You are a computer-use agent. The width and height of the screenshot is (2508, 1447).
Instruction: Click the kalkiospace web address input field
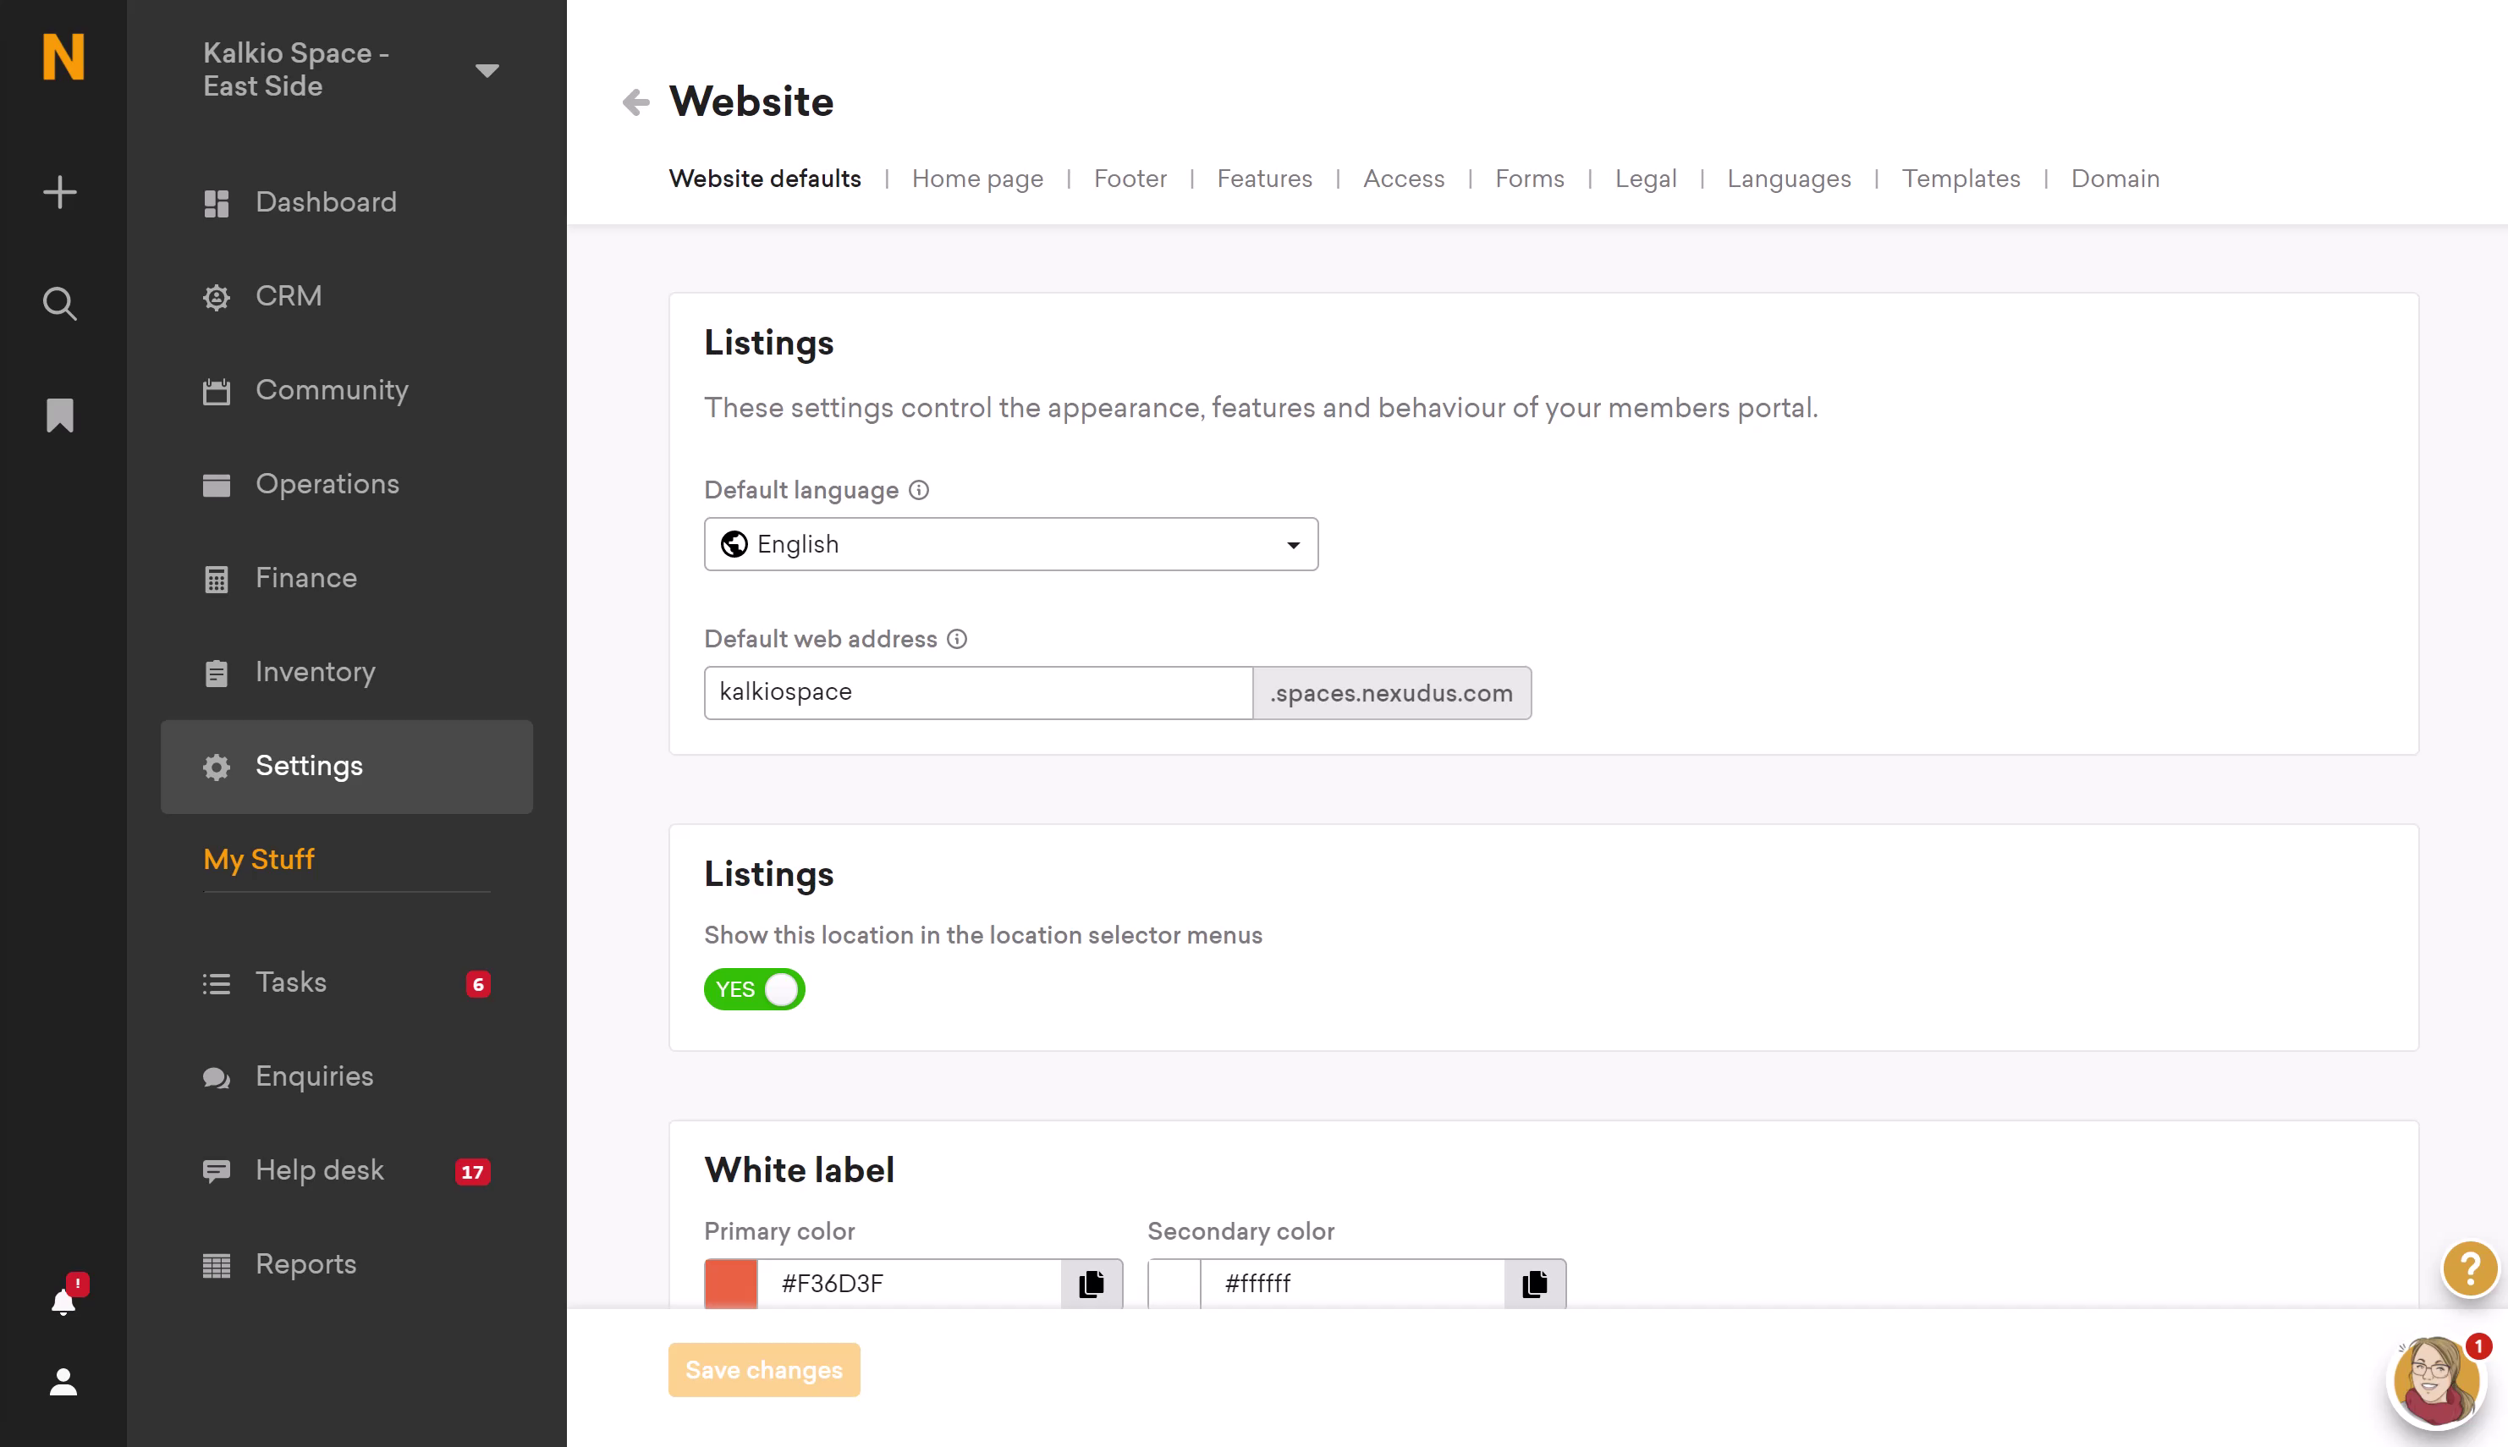pos(978,690)
